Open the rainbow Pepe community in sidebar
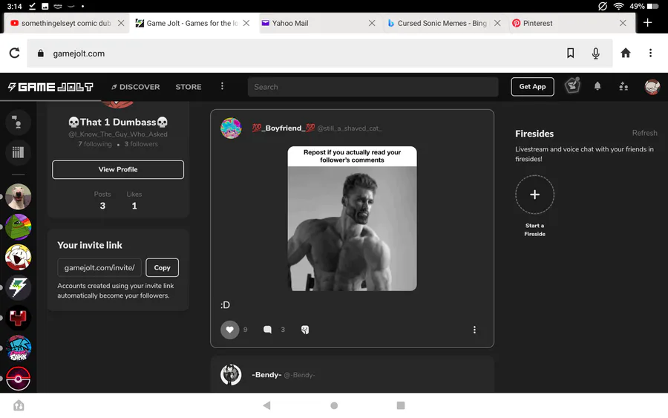The height and width of the screenshot is (418, 668). [18, 226]
